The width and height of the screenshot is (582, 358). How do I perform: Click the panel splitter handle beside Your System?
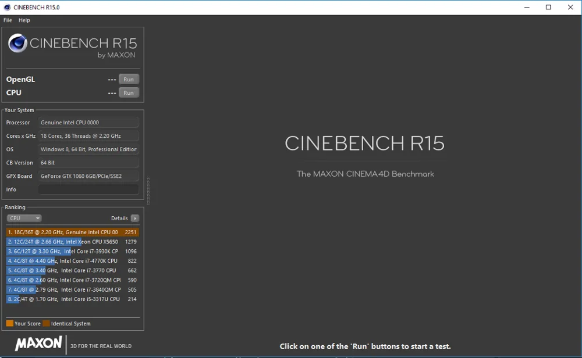[x=148, y=191]
